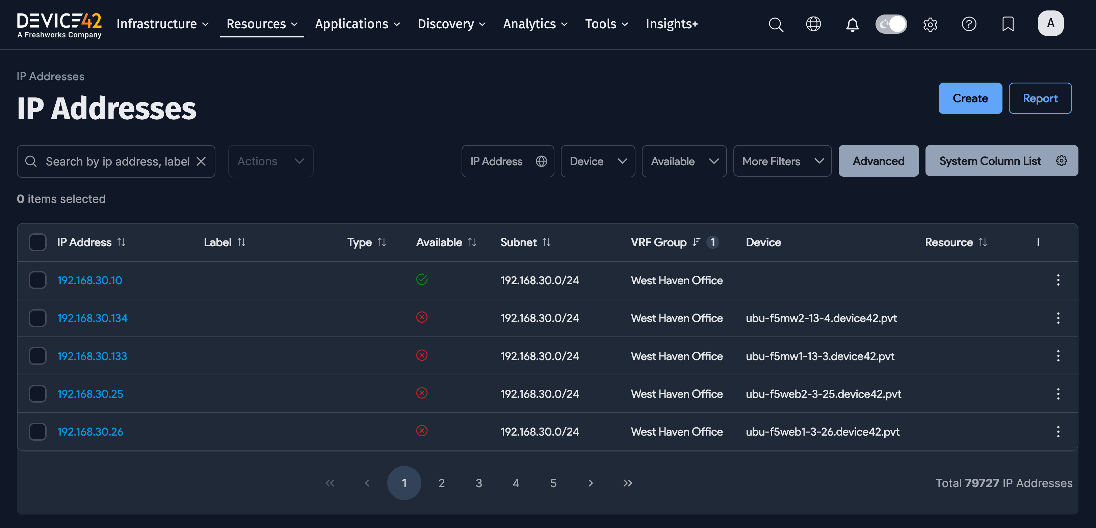Click the search by IP address field

click(116, 162)
